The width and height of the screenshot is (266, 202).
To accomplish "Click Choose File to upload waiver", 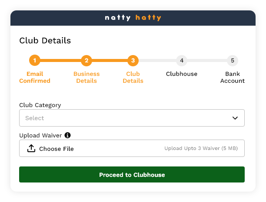I will click(x=57, y=149).
